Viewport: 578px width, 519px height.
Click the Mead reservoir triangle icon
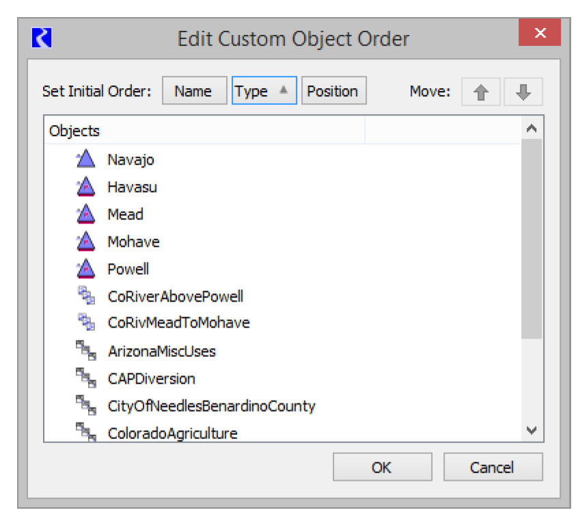85,215
